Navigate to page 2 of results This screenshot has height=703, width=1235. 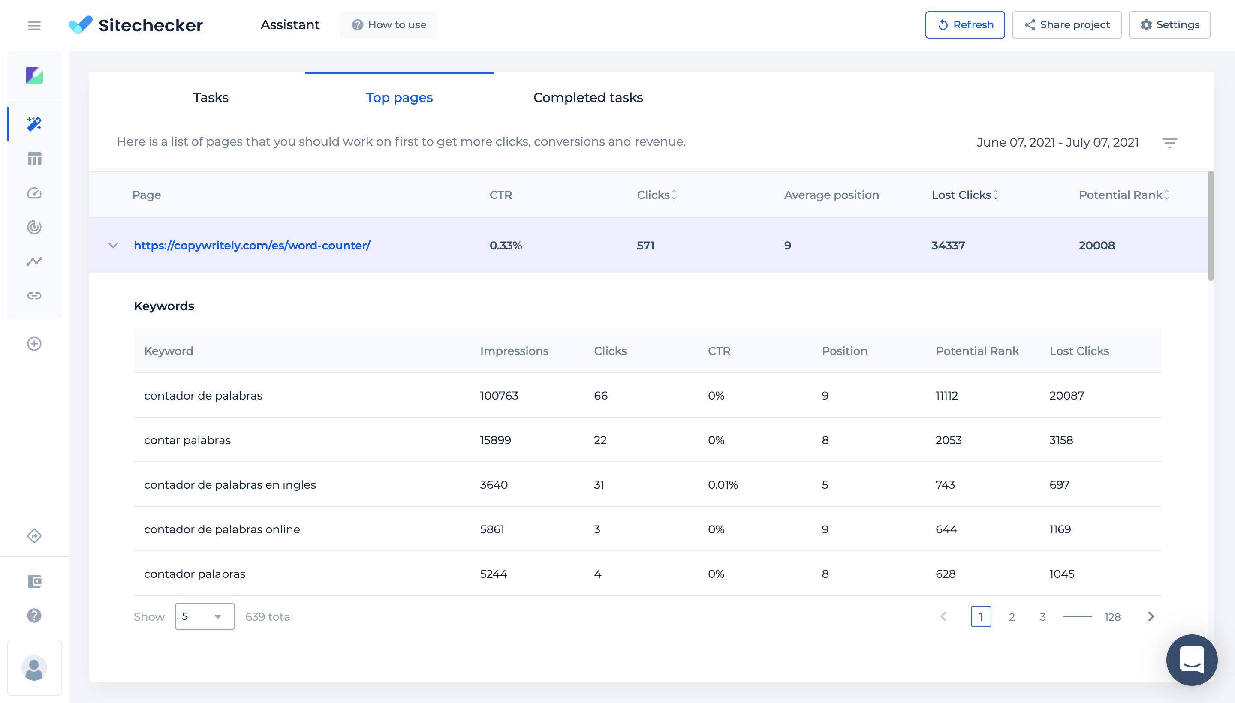[1011, 616]
